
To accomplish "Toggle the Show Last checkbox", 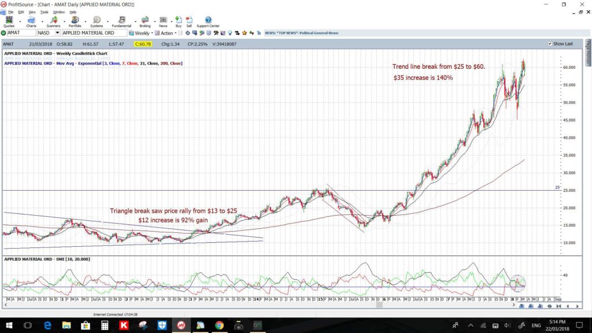I will tap(550, 44).
